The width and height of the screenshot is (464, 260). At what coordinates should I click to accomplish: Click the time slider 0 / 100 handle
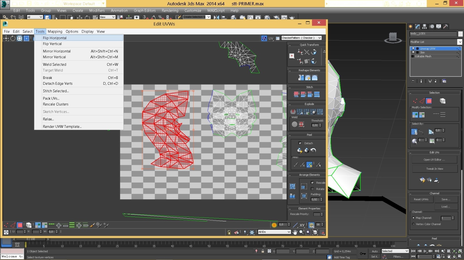click(x=30, y=239)
